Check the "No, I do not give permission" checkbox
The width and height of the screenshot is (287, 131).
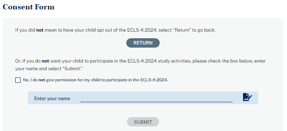[18, 80]
